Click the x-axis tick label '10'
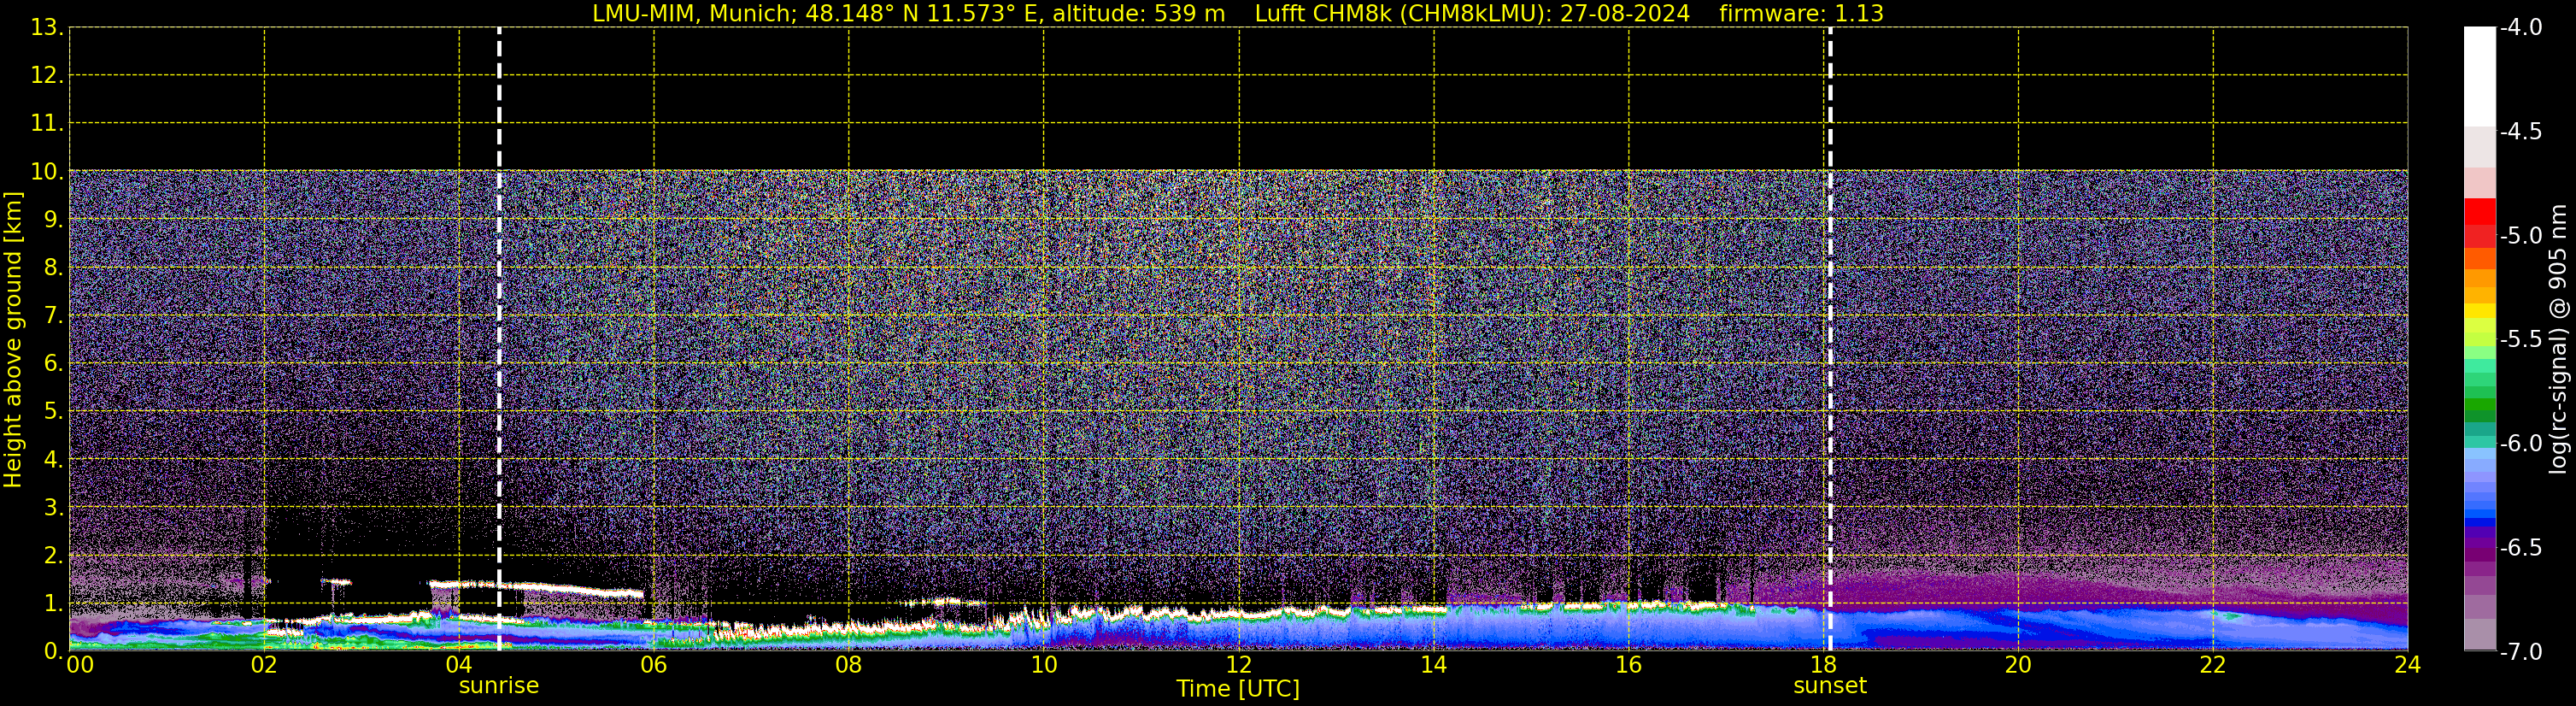 pyautogui.click(x=1044, y=665)
